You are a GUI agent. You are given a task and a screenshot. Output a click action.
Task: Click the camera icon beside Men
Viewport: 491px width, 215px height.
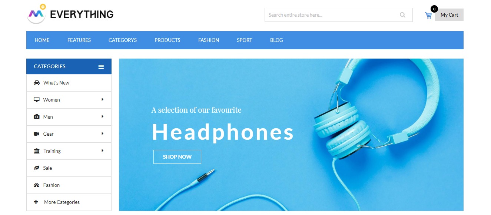37,117
